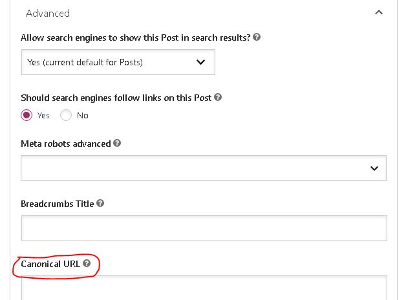Image resolution: width=417 pixels, height=300 pixels.
Task: Open Canonical URL help icon
Action: tap(87, 263)
